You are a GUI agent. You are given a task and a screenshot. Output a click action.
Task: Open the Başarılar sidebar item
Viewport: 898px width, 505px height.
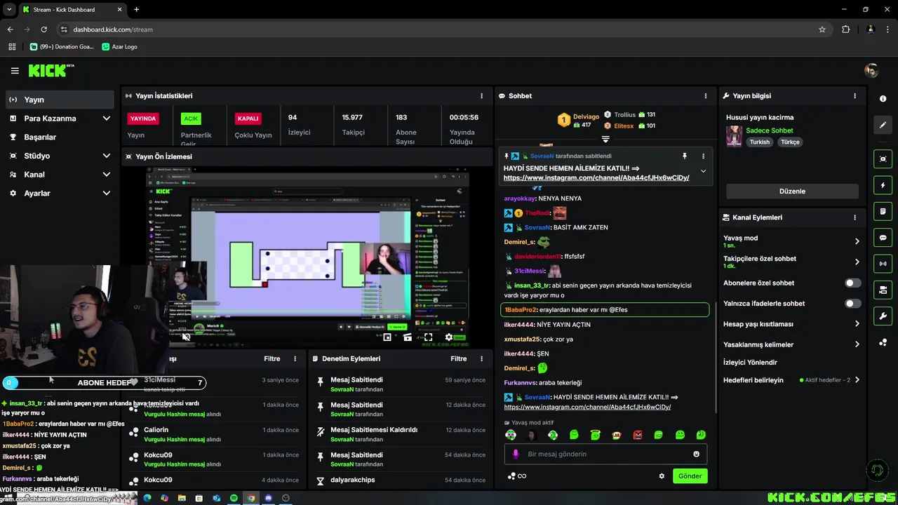click(60, 137)
